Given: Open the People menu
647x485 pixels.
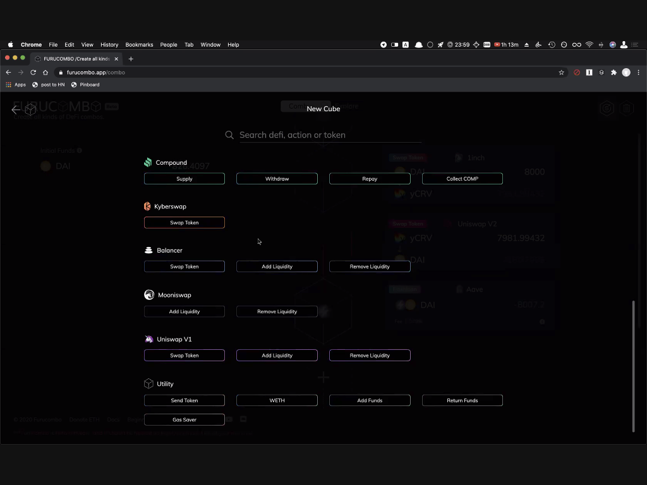Looking at the screenshot, I should pos(169,45).
